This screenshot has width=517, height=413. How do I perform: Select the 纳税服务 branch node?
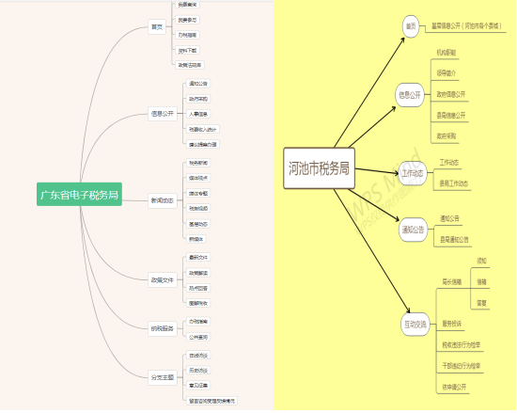(163, 328)
